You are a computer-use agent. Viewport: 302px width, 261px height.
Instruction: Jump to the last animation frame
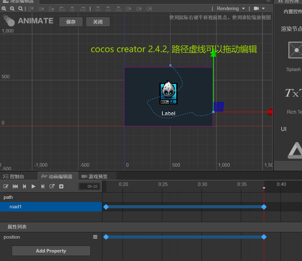click(x=42, y=186)
